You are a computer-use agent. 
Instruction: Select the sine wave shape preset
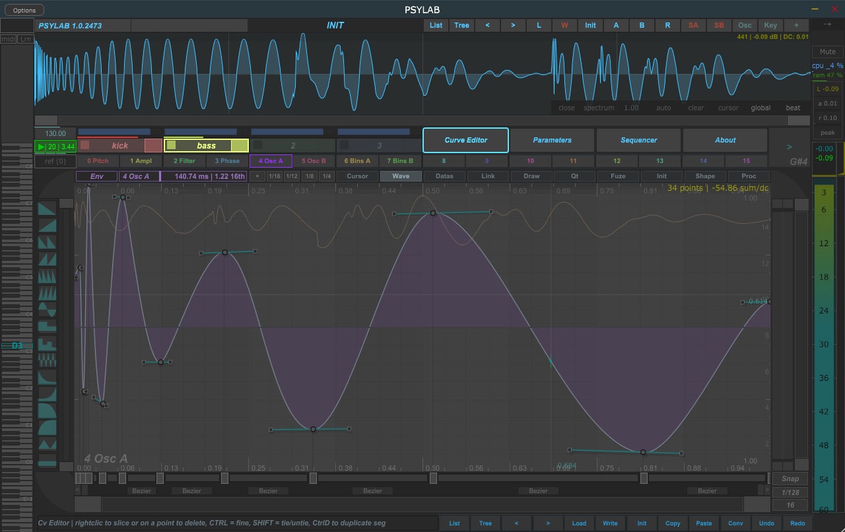(47, 310)
